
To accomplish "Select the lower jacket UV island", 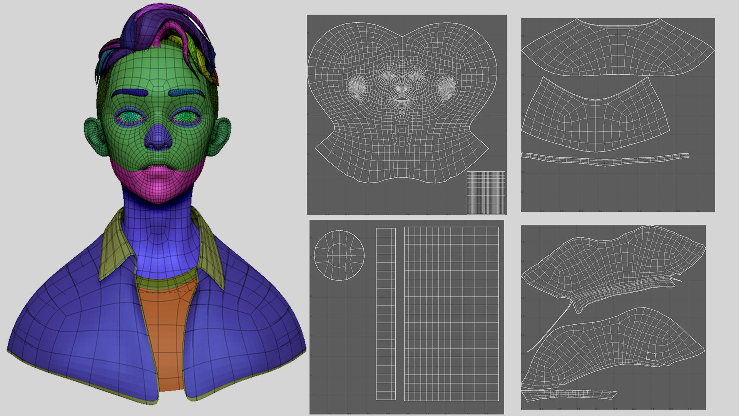I will coord(614,348).
